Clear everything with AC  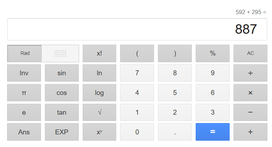(x=250, y=53)
